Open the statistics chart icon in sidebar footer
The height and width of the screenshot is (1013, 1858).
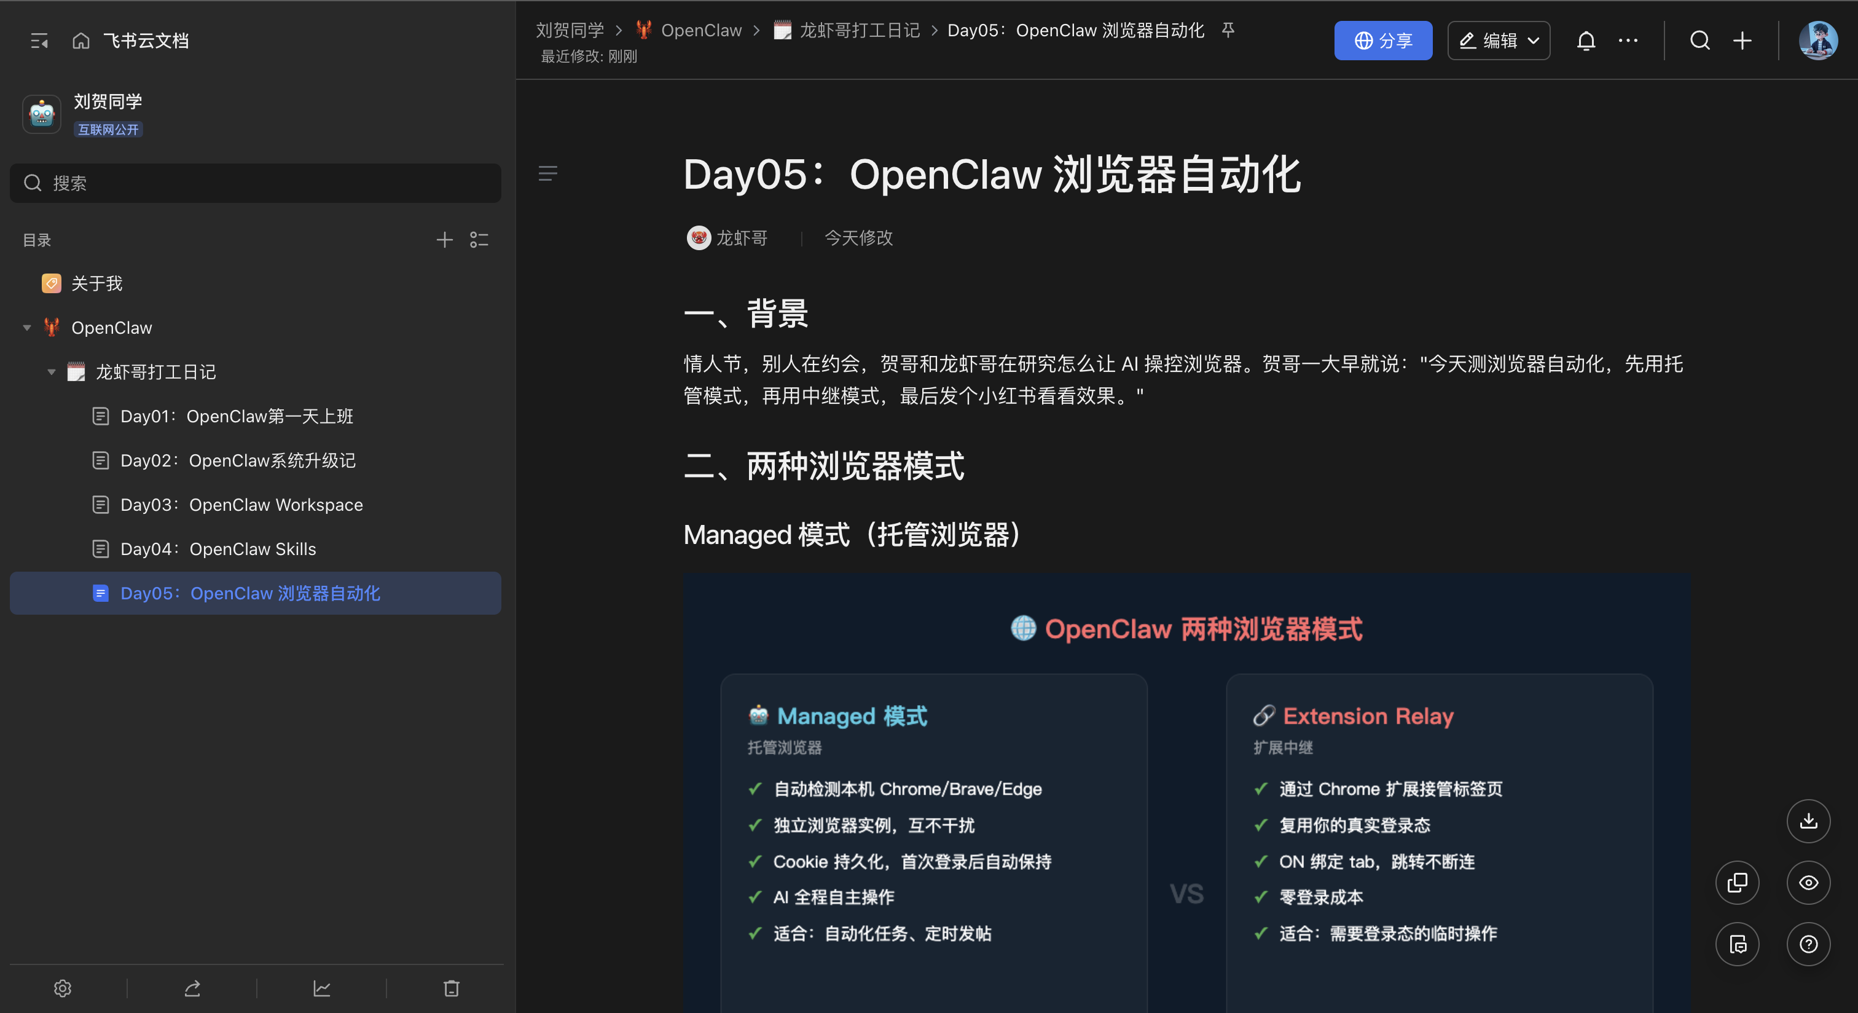pos(322,988)
